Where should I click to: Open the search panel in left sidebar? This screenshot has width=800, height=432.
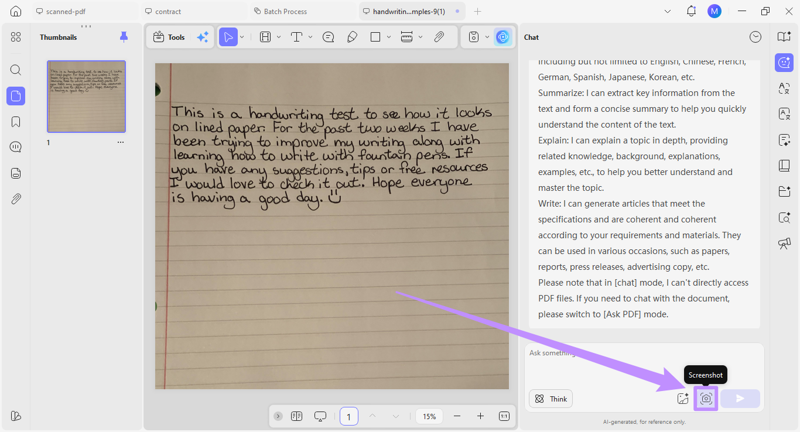[x=16, y=70]
